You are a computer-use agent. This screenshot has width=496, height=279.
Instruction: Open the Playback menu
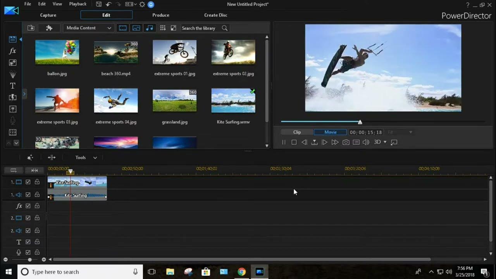(x=78, y=4)
